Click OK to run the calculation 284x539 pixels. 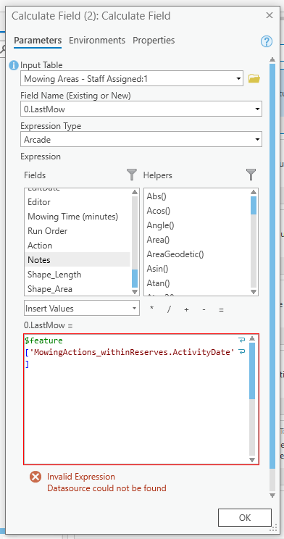click(x=245, y=517)
